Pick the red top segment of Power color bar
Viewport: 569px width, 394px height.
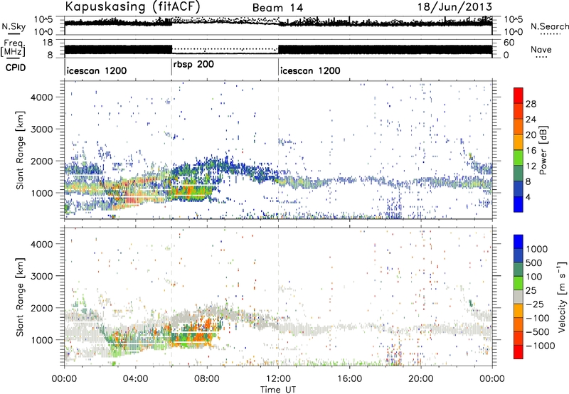(x=519, y=95)
